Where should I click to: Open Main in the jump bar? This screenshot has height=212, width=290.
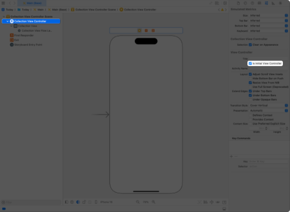(38, 10)
